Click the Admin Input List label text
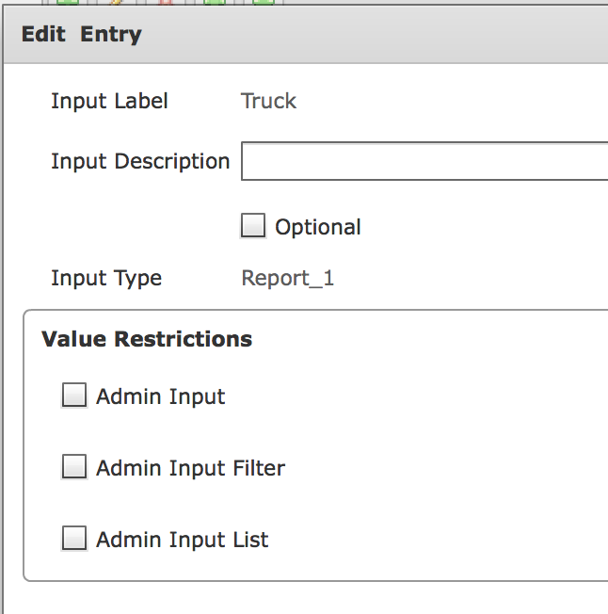 click(x=183, y=540)
